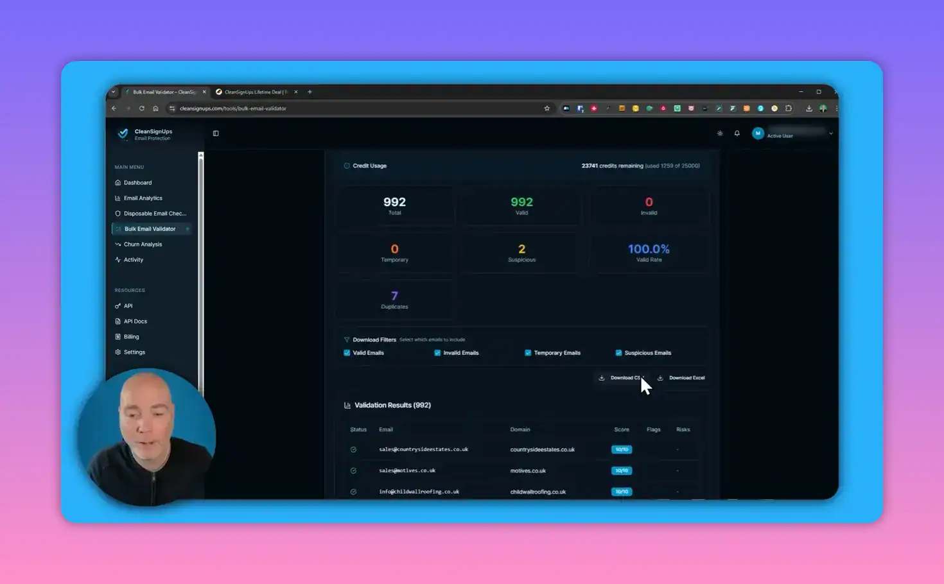Reload the page in browser
Screen dimensions: 944x584
click(x=142, y=108)
